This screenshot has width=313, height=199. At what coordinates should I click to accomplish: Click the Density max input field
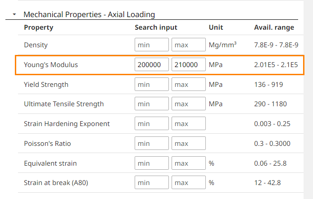pyautogui.click(x=189, y=45)
